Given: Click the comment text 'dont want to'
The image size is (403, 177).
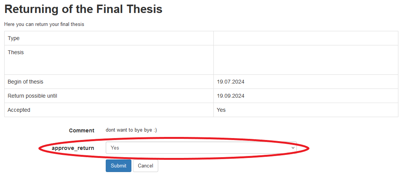Looking at the screenshot, I should [x=119, y=130].
